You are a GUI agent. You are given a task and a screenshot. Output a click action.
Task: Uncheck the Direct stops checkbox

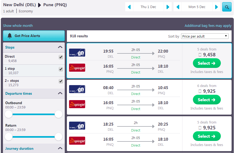tap(61, 57)
